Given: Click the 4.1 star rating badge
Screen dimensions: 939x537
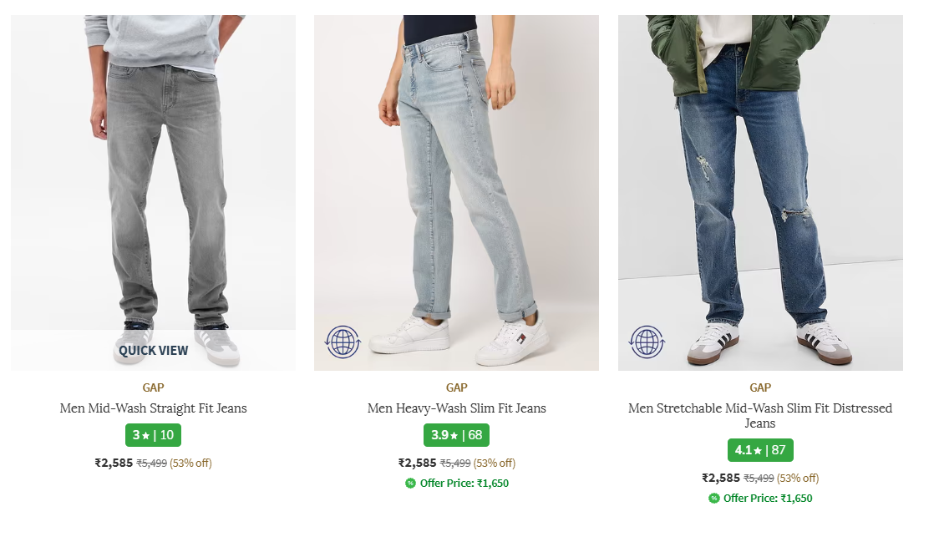Looking at the screenshot, I should tap(760, 450).
